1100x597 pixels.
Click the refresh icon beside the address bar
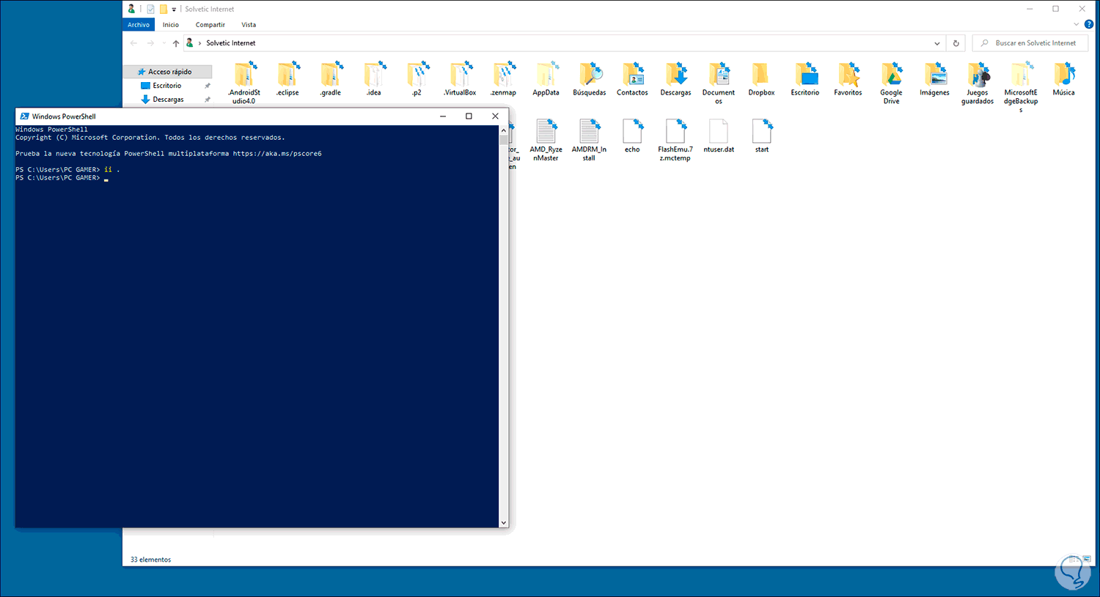(956, 42)
